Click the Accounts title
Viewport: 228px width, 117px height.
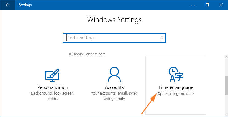click(x=114, y=87)
